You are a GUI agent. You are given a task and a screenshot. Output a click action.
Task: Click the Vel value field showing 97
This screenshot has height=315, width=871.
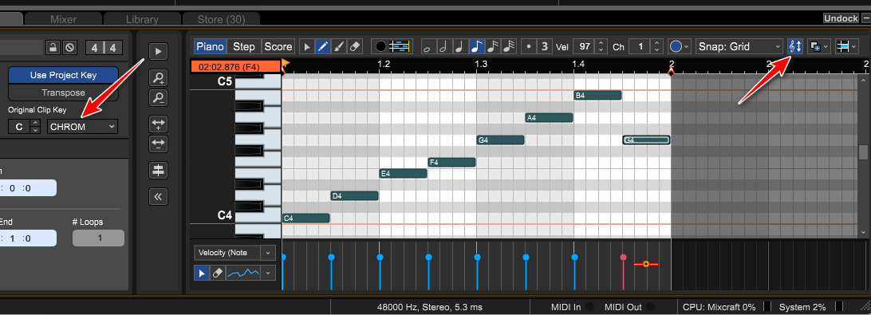click(584, 47)
